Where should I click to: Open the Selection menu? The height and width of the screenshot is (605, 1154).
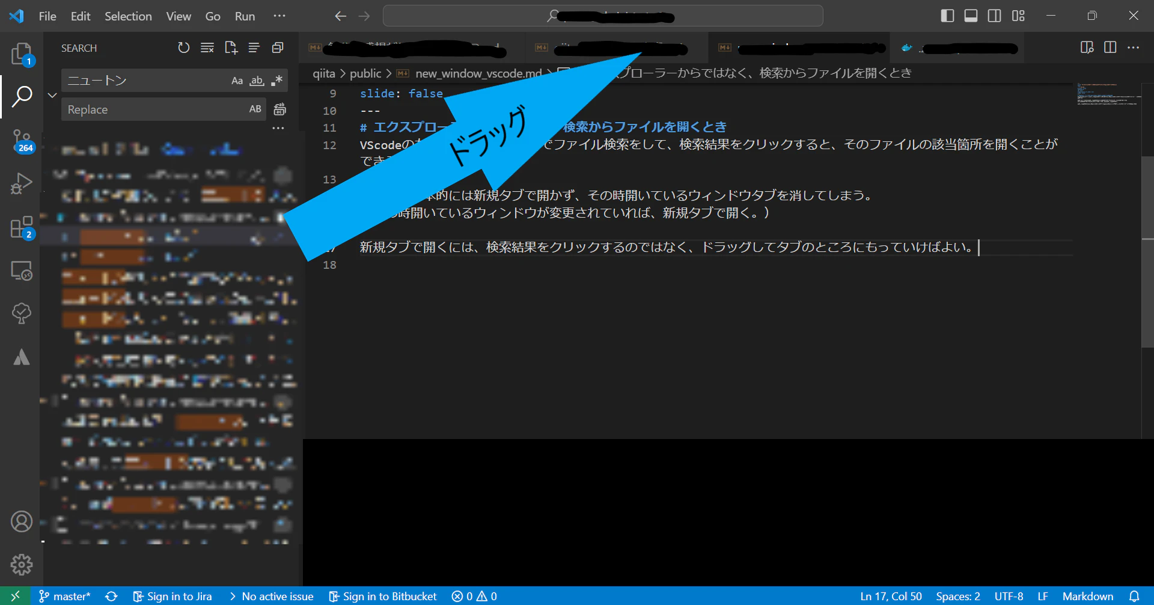coord(128,16)
